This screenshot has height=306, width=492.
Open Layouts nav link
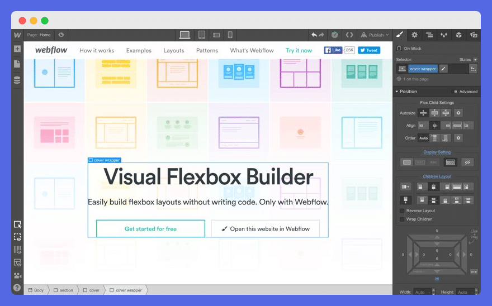[174, 50]
